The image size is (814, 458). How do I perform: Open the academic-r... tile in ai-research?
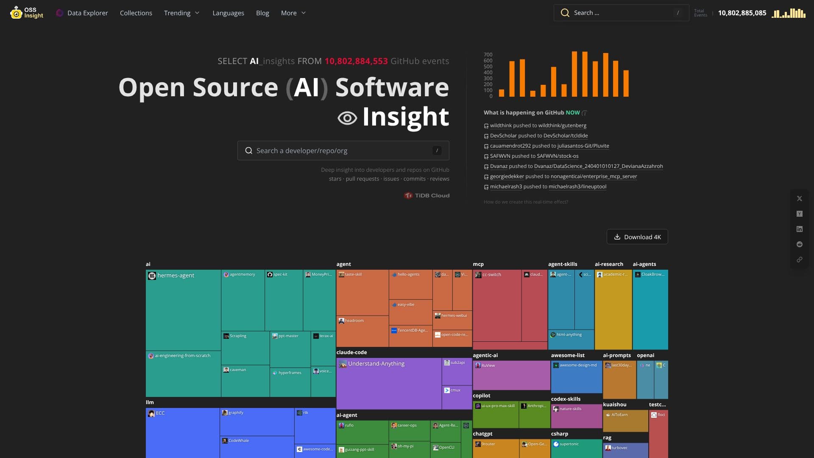[613, 310]
